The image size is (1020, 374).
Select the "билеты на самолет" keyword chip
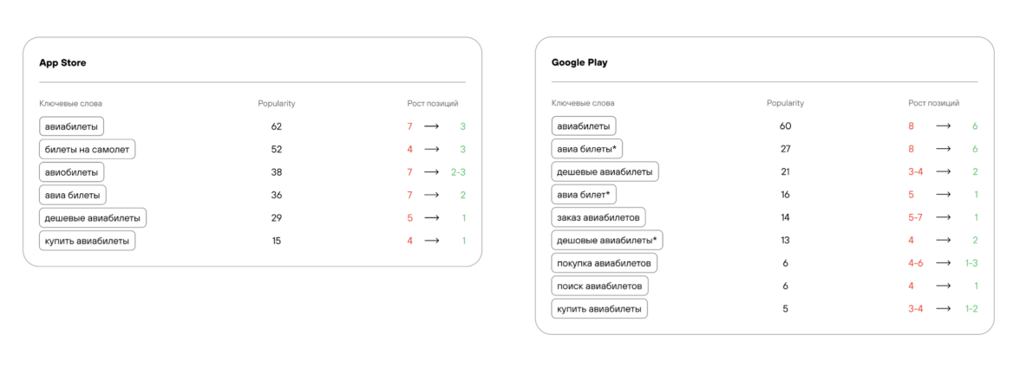coord(87,149)
